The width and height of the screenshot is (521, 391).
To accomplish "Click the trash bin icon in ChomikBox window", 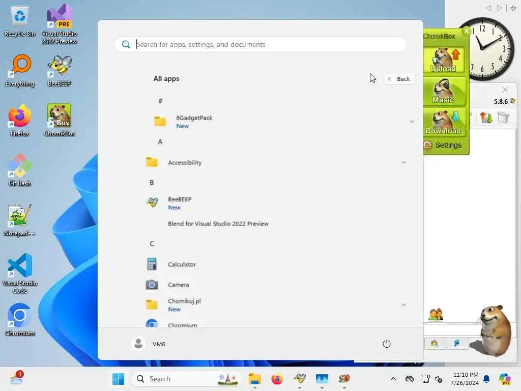I will pyautogui.click(x=503, y=118).
